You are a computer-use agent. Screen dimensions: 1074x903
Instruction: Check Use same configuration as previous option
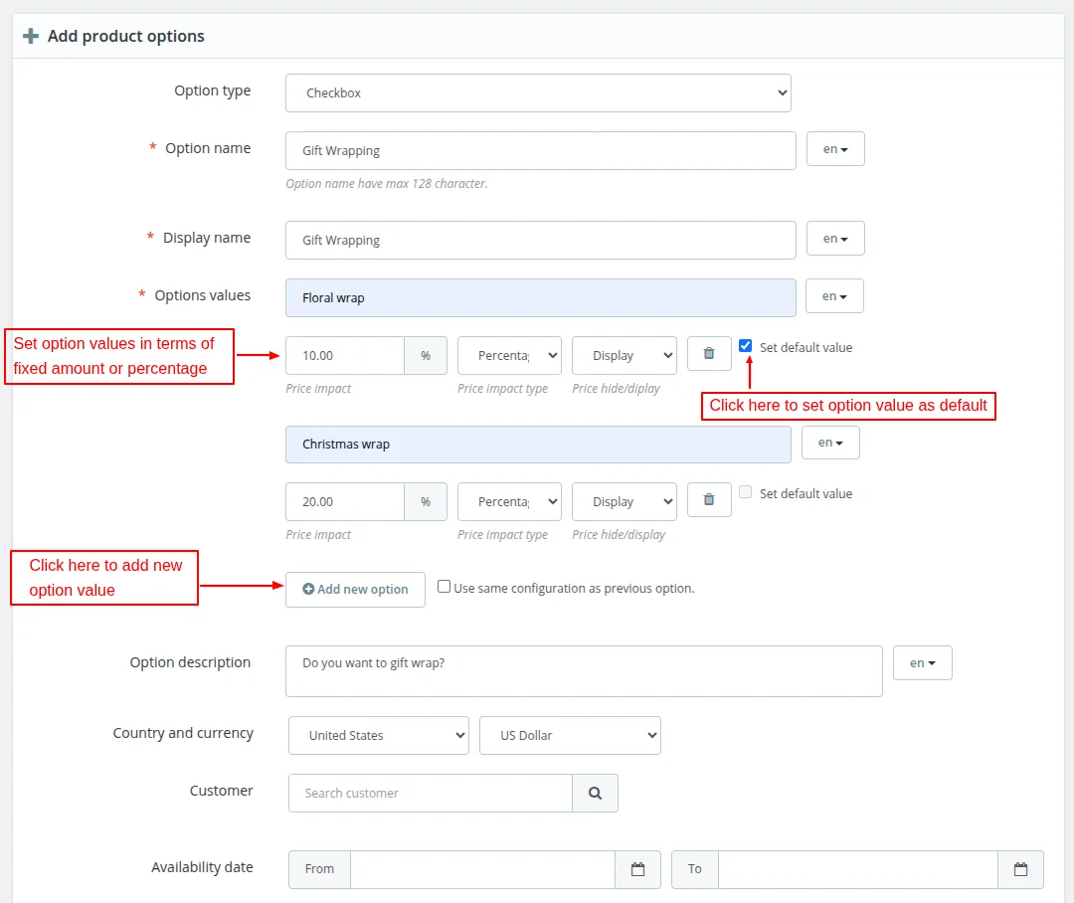(x=444, y=586)
